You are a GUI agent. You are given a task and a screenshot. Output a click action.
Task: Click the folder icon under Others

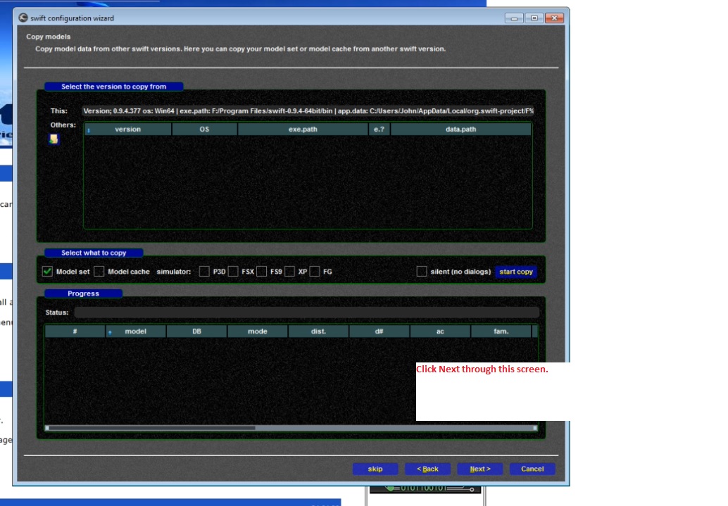[x=54, y=139]
